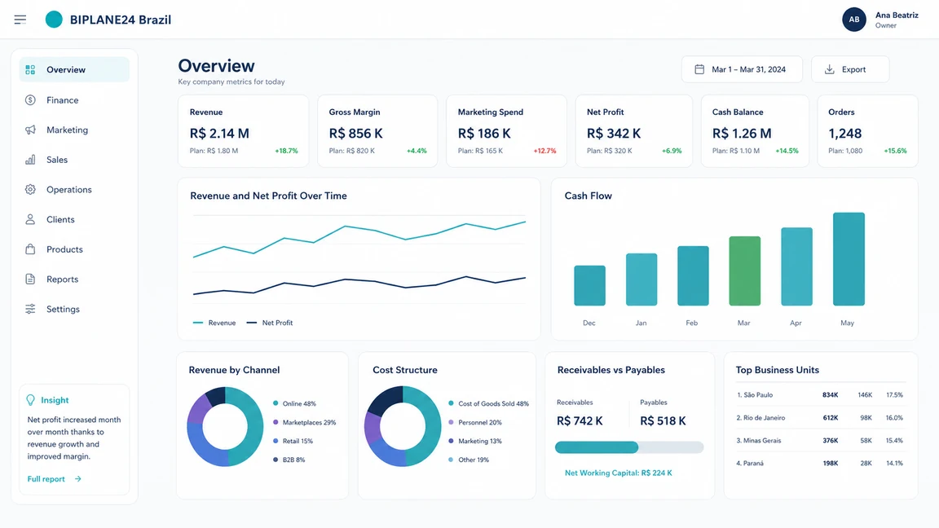The width and height of the screenshot is (939, 528).
Task: Click the Receivables R$ 742 K value
Action: pyautogui.click(x=580, y=420)
